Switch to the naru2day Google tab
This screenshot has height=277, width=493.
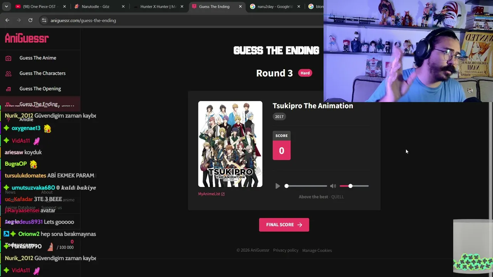[x=276, y=7]
